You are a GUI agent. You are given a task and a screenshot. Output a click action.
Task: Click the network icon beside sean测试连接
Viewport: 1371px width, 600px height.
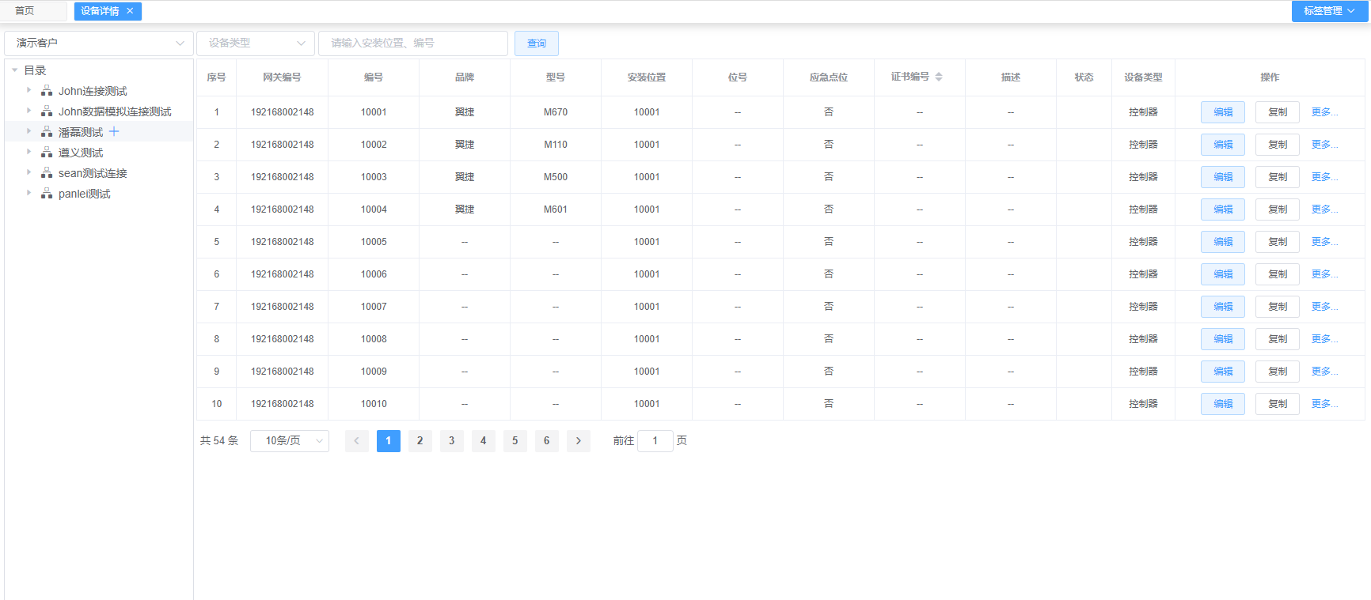pyautogui.click(x=47, y=173)
